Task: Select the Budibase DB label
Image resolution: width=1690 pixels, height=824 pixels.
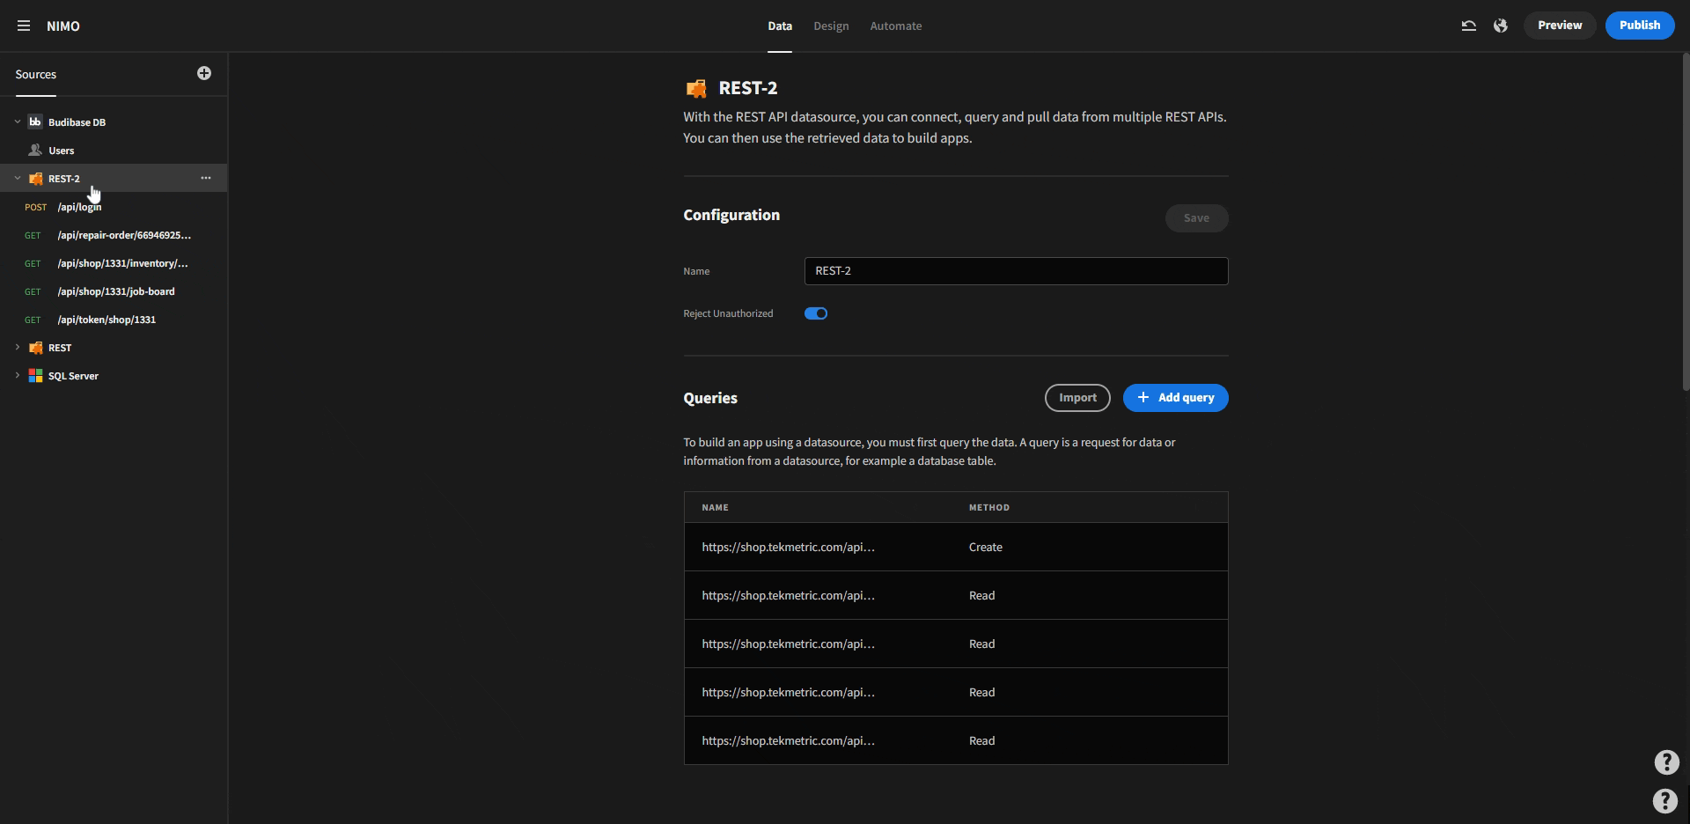Action: (77, 122)
